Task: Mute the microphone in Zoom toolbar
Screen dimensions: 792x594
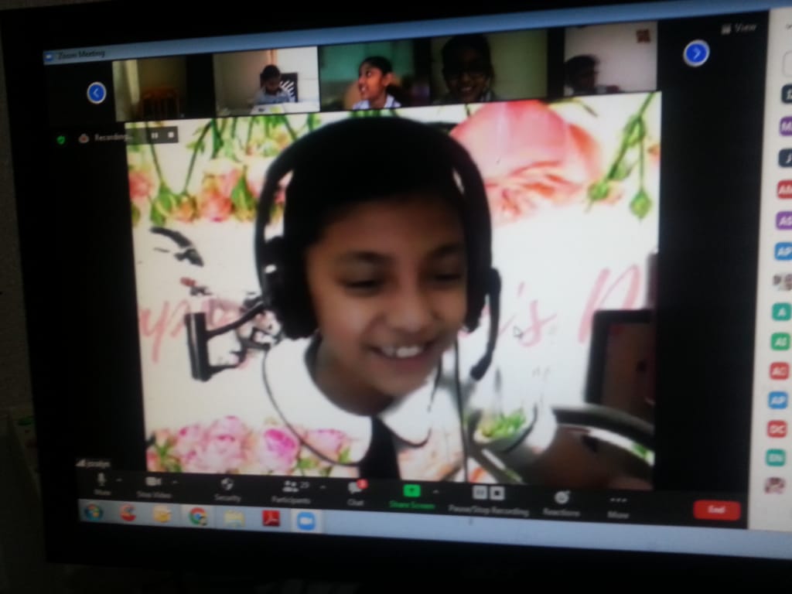Action: coord(102,484)
